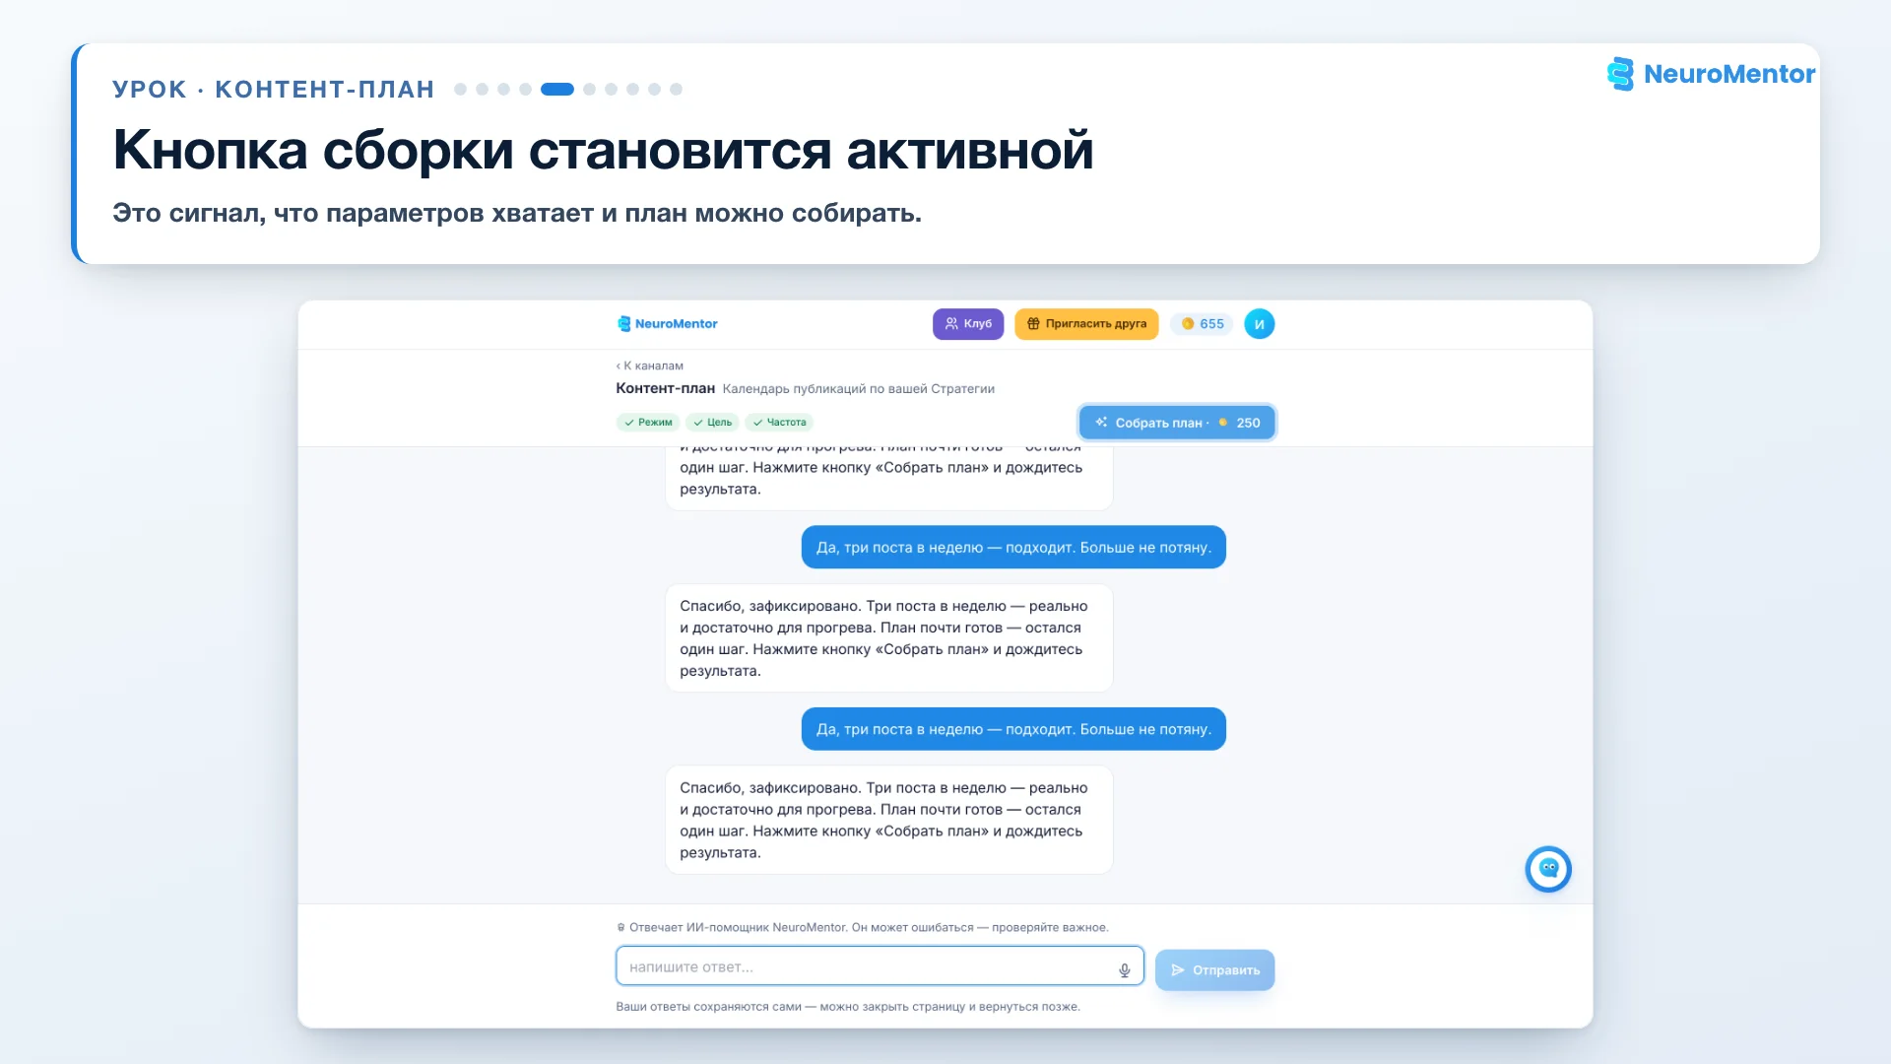This screenshot has height=1064, width=1891.
Task: Click the Контент-план page heading
Action: [665, 388]
